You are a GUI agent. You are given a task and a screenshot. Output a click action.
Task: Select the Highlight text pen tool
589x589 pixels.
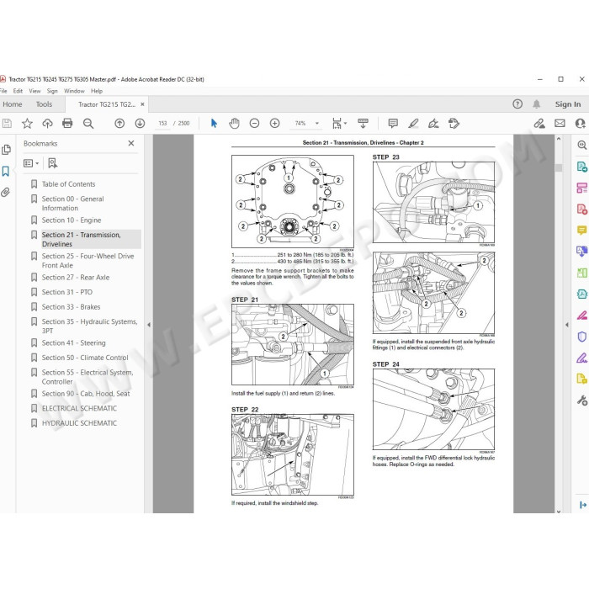413,123
